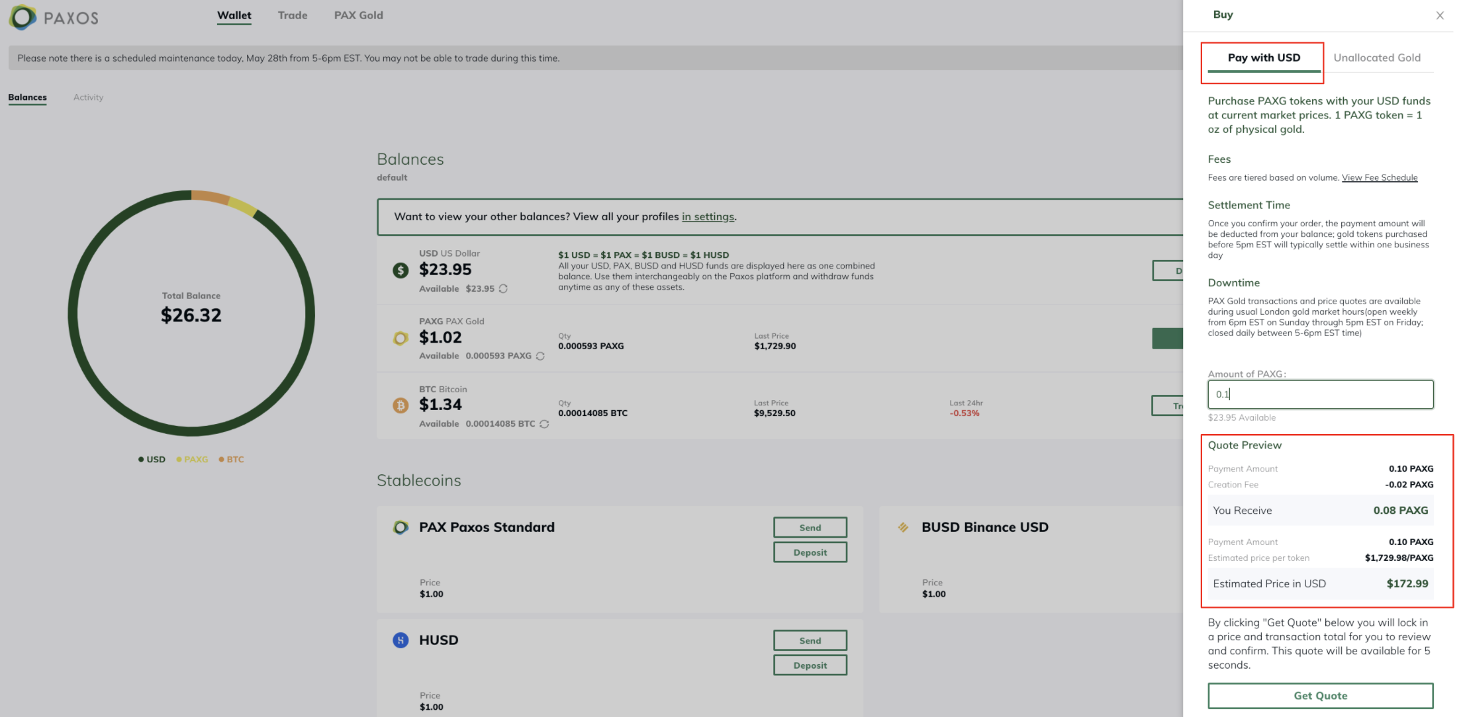The width and height of the screenshot is (1463, 717).
Task: Follow the 'in settings' link
Action: (x=708, y=217)
